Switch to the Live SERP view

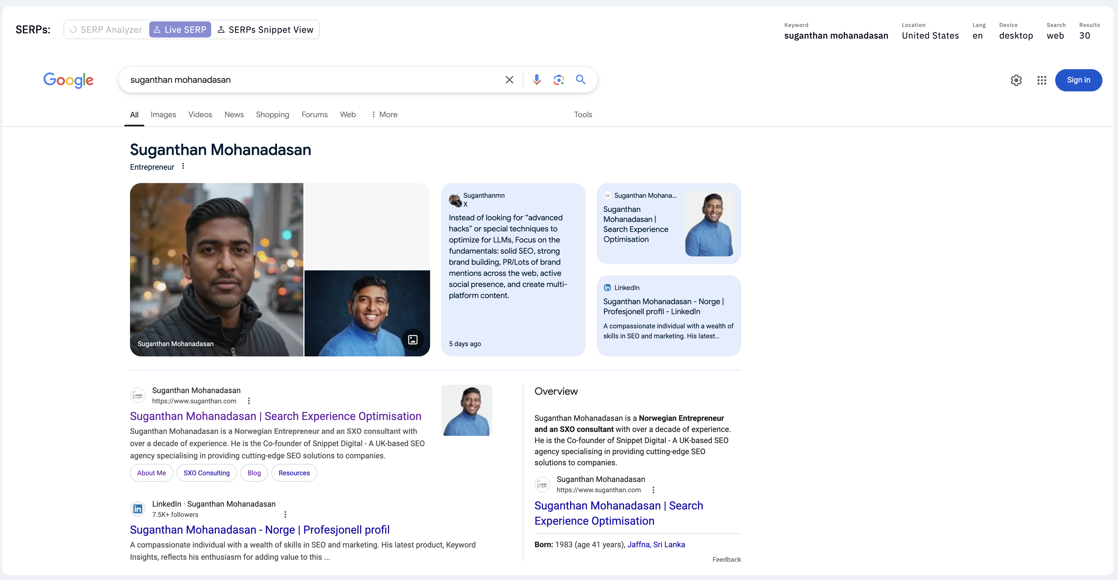pyautogui.click(x=180, y=29)
